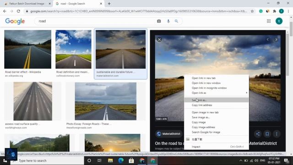
Task: Open sustainable and durable future thumbnail
Action: pyautogui.click(x=121, y=49)
